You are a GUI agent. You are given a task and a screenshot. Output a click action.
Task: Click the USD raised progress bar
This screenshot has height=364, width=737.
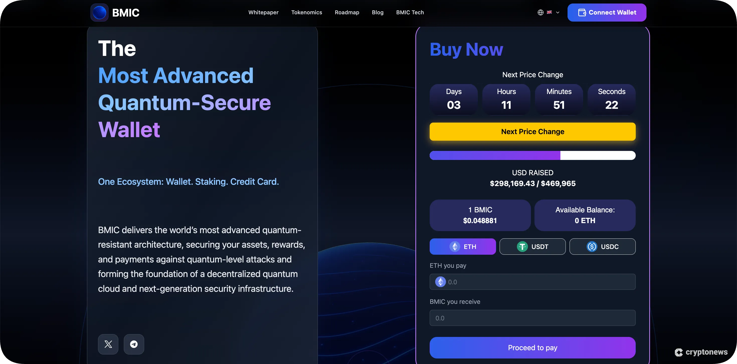(x=532, y=155)
